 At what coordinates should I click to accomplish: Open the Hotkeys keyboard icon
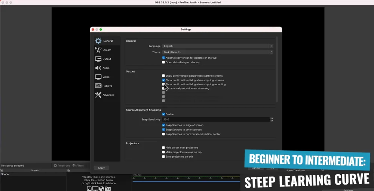(x=98, y=86)
